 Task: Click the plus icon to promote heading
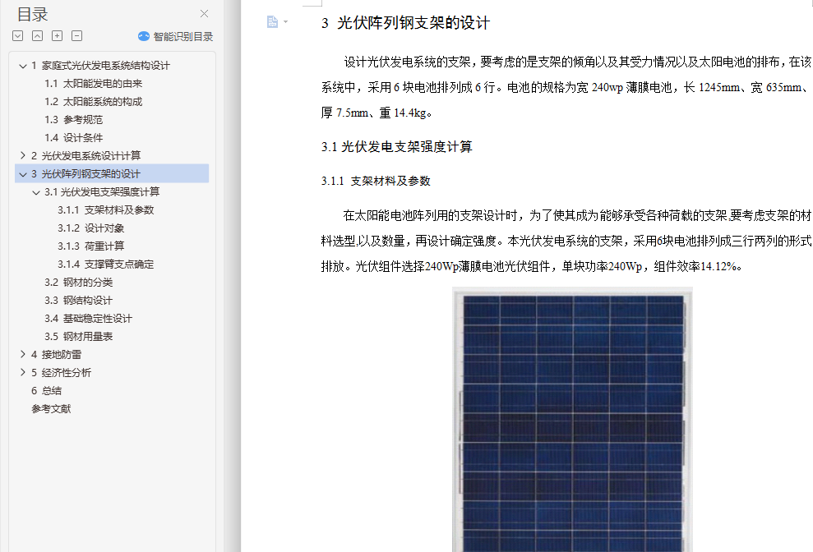pos(57,36)
